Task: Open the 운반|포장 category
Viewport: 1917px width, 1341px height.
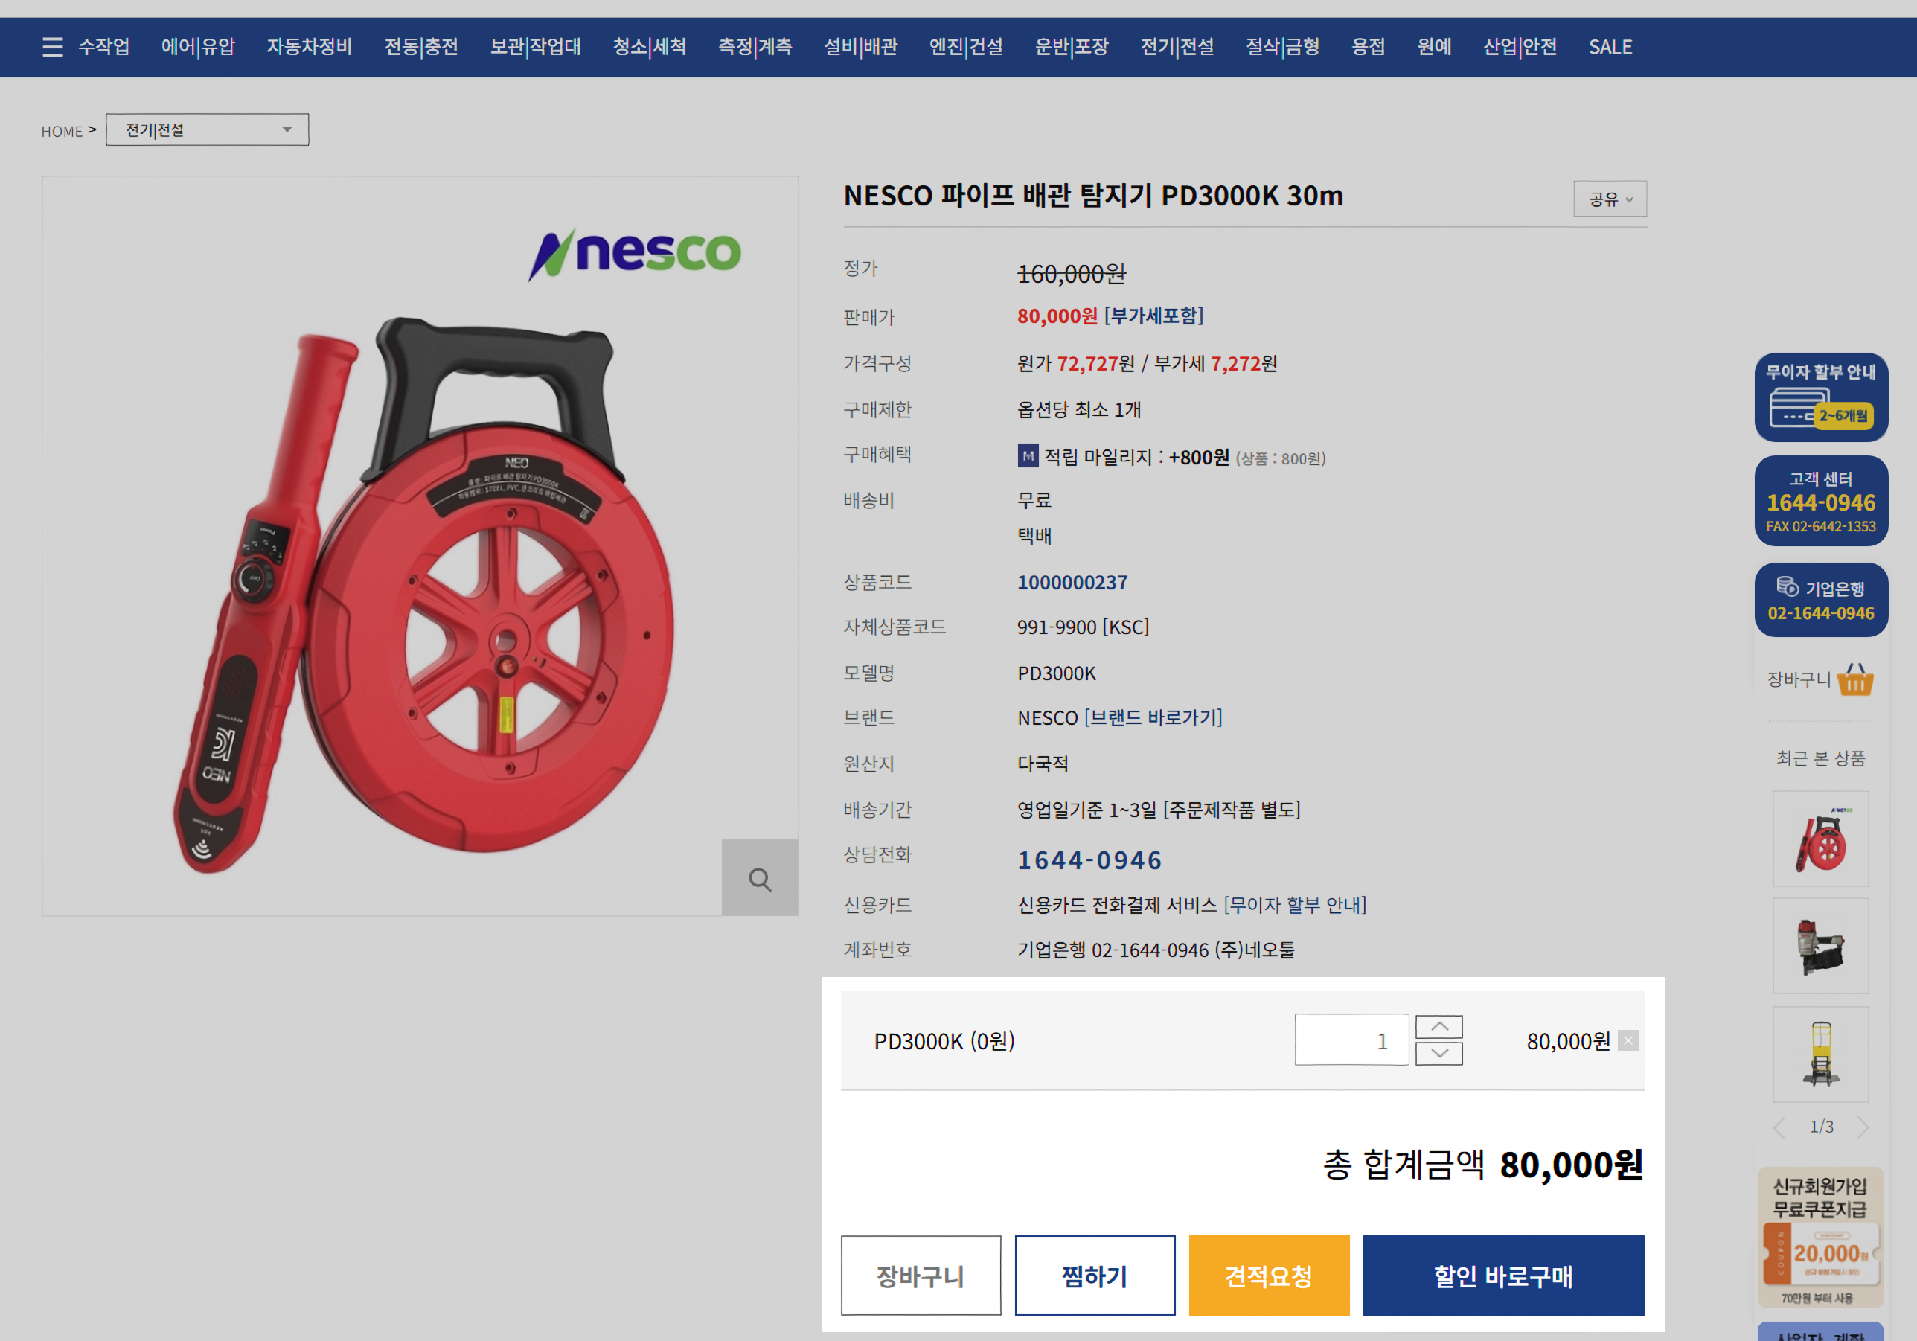Action: click(x=1071, y=47)
